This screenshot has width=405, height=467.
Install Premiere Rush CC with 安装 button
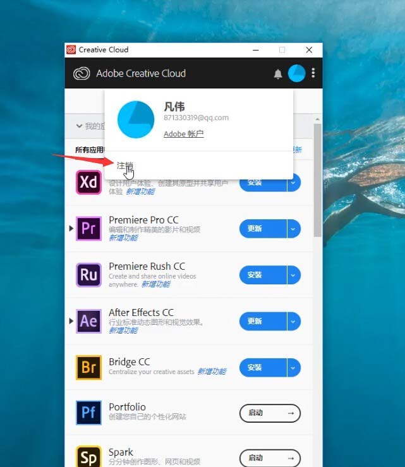[263, 275]
